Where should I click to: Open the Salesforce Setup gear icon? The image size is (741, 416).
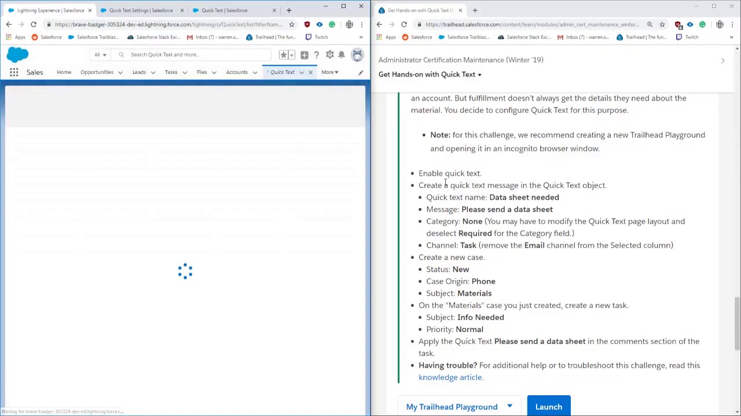tap(329, 55)
